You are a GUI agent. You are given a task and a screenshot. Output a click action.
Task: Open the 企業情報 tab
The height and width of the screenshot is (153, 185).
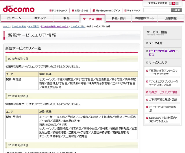point(171,18)
